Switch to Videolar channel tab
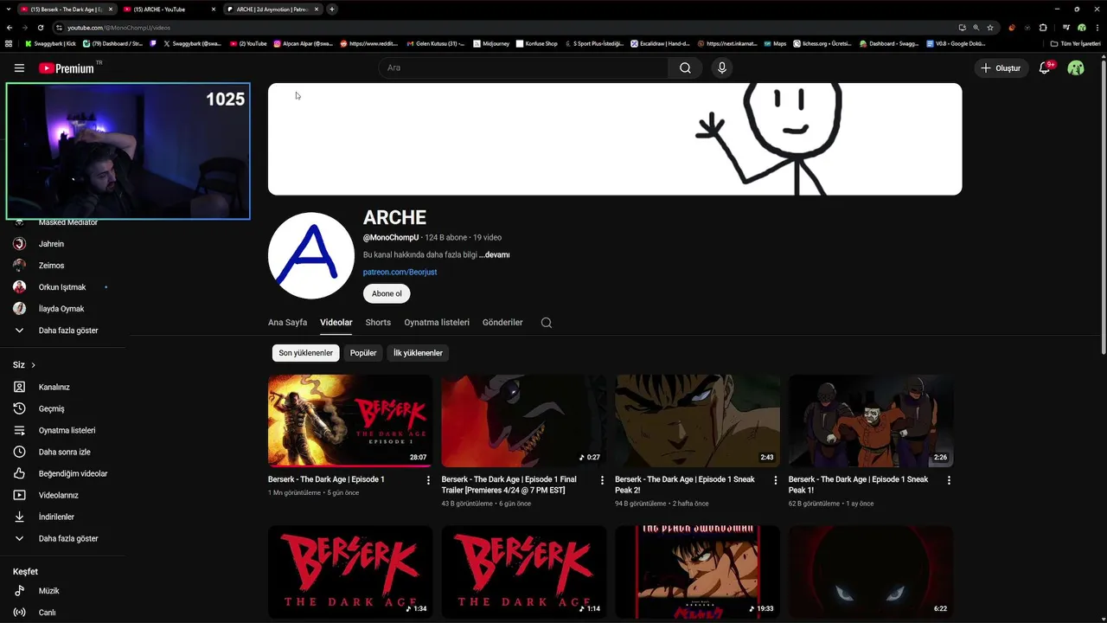The width and height of the screenshot is (1107, 623). coord(336,322)
